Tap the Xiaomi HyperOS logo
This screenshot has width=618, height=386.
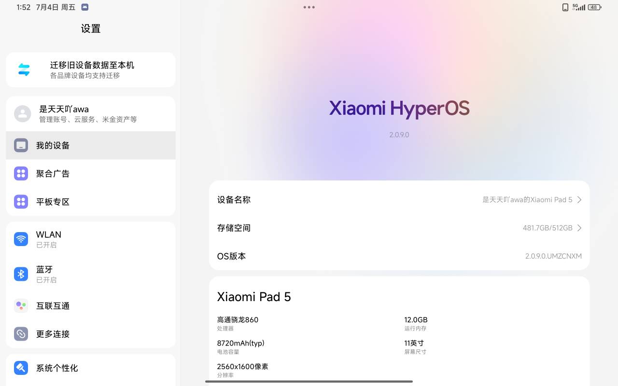[x=399, y=109]
